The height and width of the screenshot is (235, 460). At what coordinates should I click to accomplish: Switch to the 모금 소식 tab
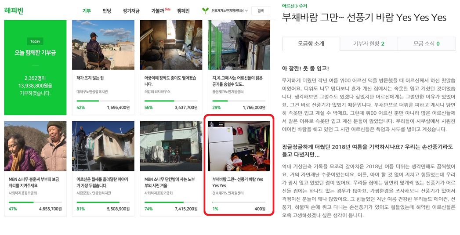coord(426,44)
